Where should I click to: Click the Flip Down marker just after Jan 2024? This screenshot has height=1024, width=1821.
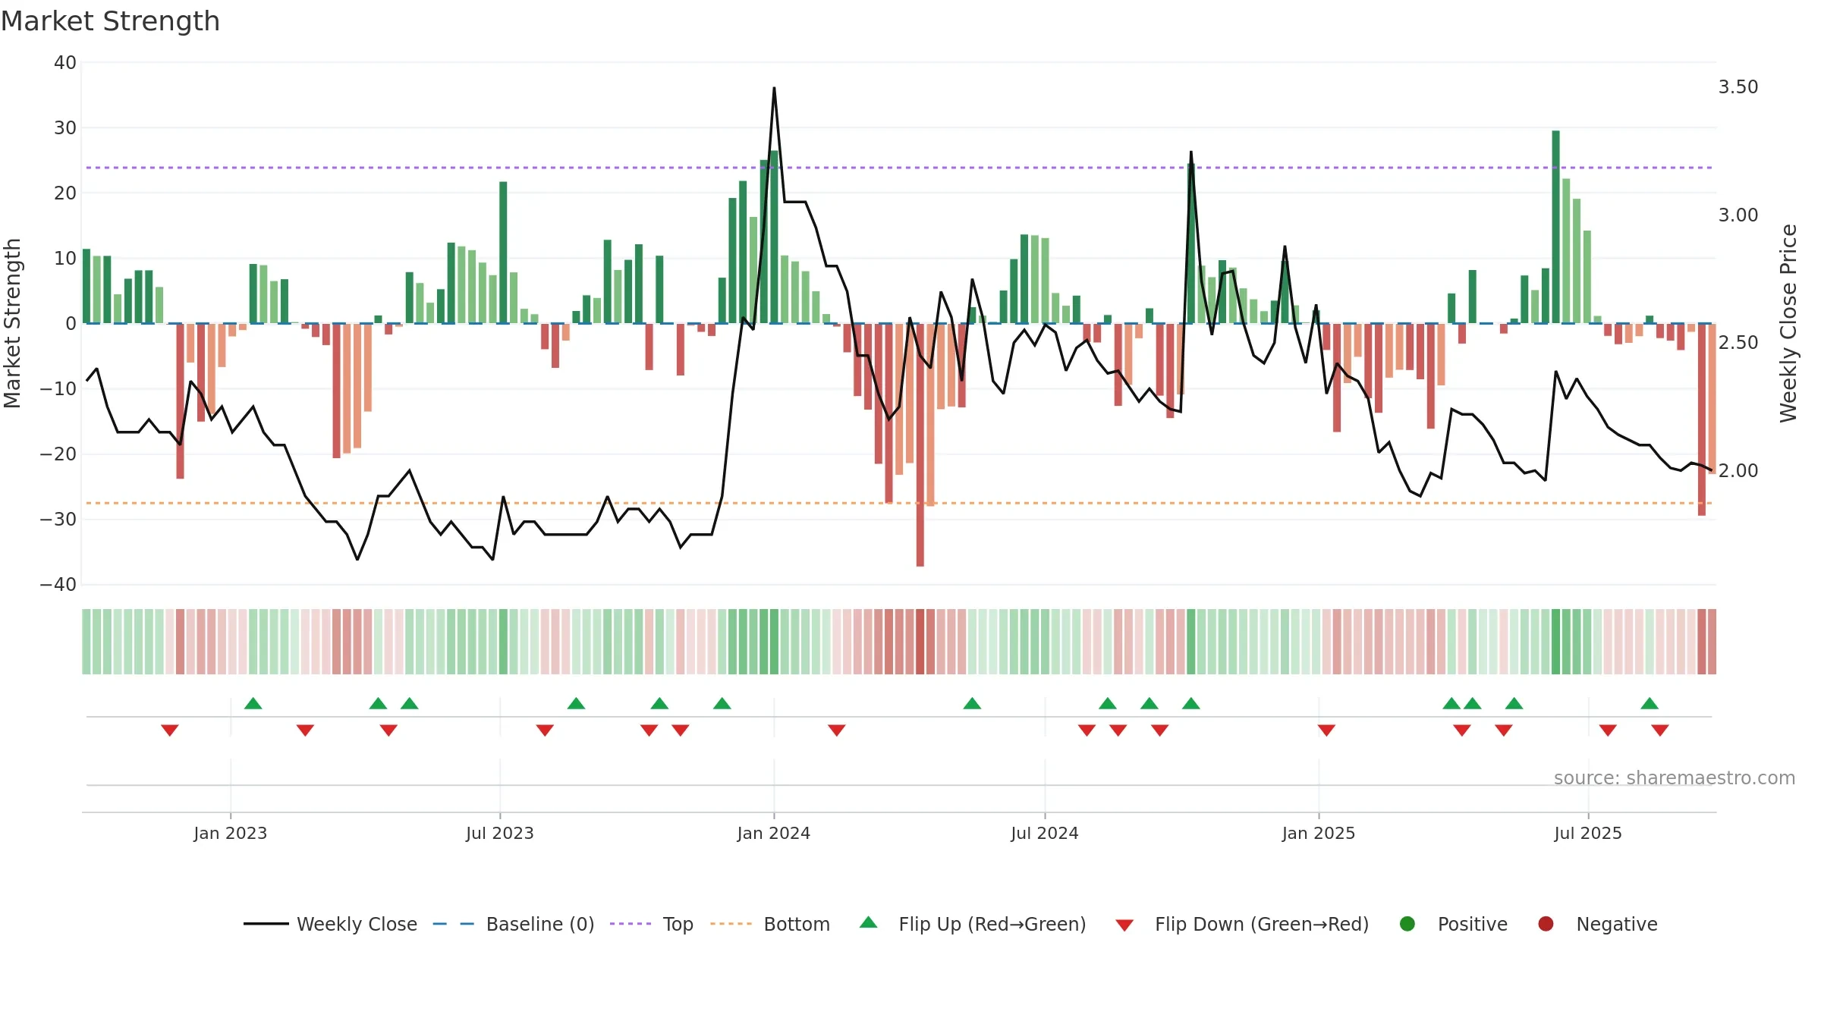837,730
